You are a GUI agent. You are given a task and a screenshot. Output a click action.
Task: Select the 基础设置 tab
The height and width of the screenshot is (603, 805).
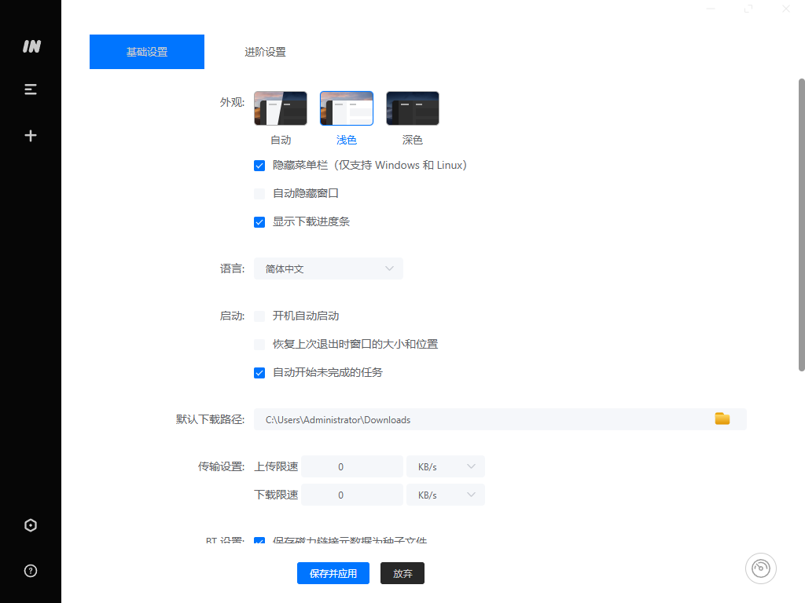(146, 51)
